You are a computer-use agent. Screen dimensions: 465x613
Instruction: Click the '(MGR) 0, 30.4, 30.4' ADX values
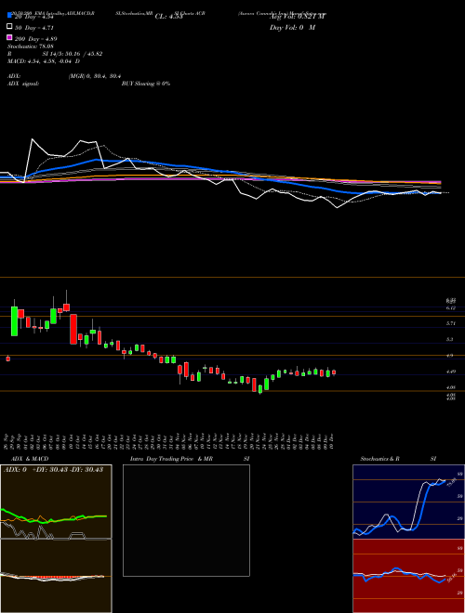pyautogui.click(x=95, y=76)
